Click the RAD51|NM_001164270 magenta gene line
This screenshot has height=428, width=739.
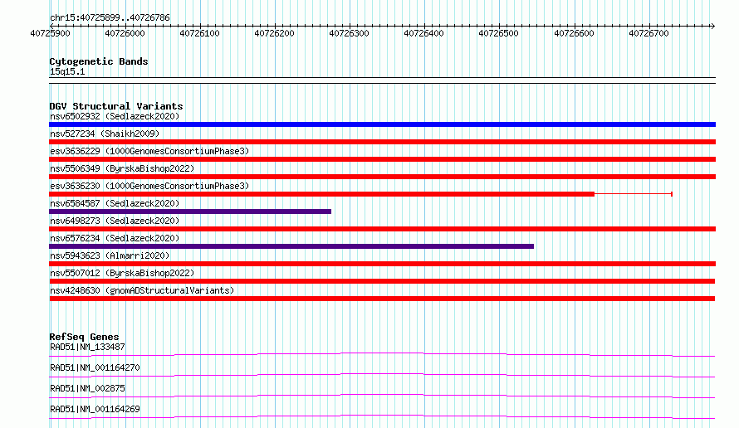[x=382, y=375]
